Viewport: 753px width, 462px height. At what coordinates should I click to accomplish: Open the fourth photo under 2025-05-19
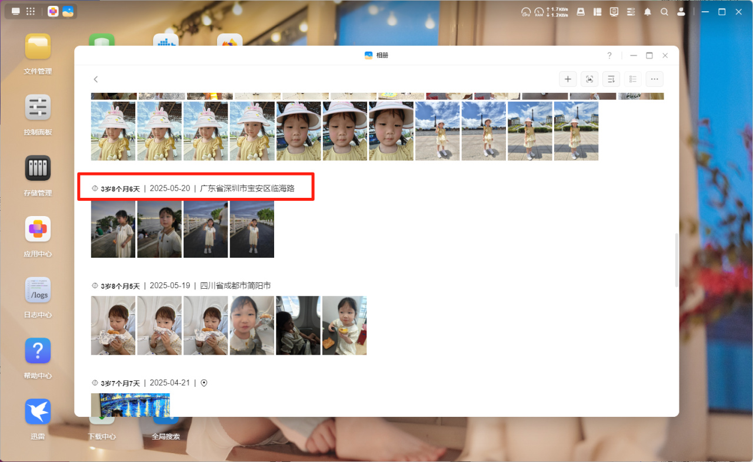tap(252, 325)
